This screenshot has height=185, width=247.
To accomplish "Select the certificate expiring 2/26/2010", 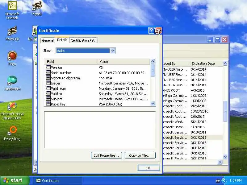I will coord(192,106).
